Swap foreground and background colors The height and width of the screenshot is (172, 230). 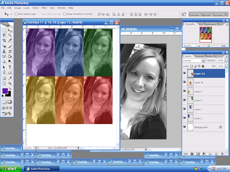(x=10, y=89)
